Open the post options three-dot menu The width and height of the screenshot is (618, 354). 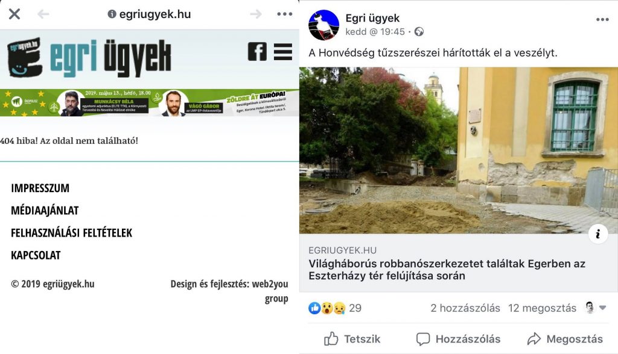pyautogui.click(x=602, y=19)
